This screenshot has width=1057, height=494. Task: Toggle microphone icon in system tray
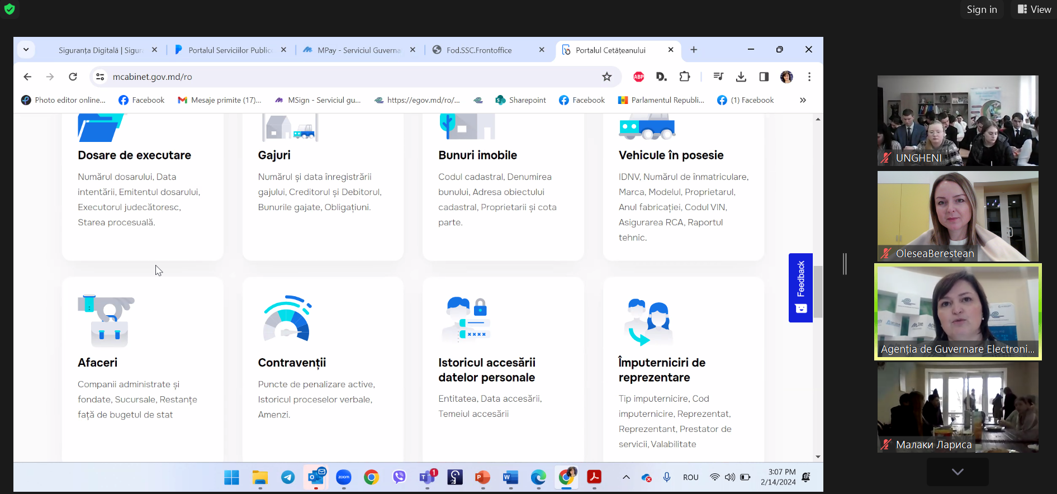click(666, 477)
